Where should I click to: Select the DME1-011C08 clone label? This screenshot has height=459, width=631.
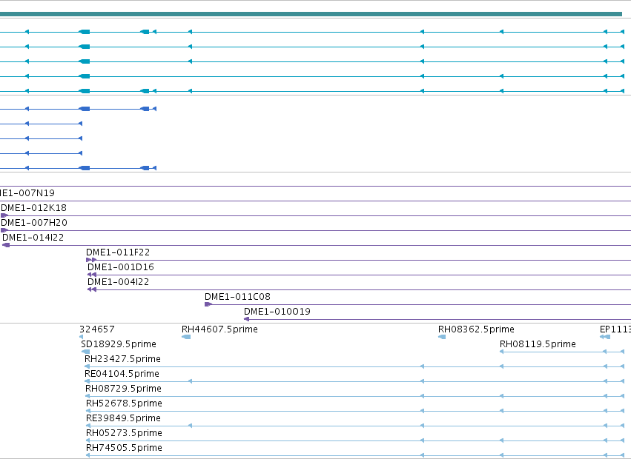[x=237, y=297]
